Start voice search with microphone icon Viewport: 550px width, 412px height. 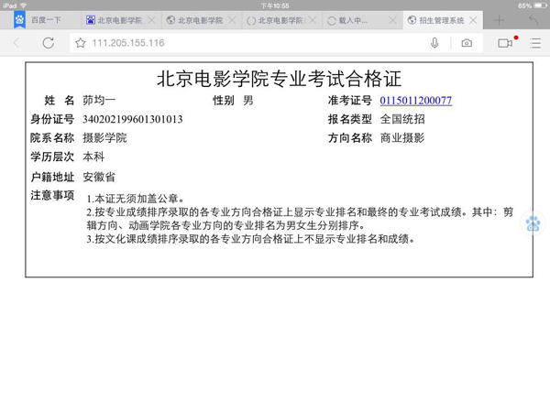(434, 43)
